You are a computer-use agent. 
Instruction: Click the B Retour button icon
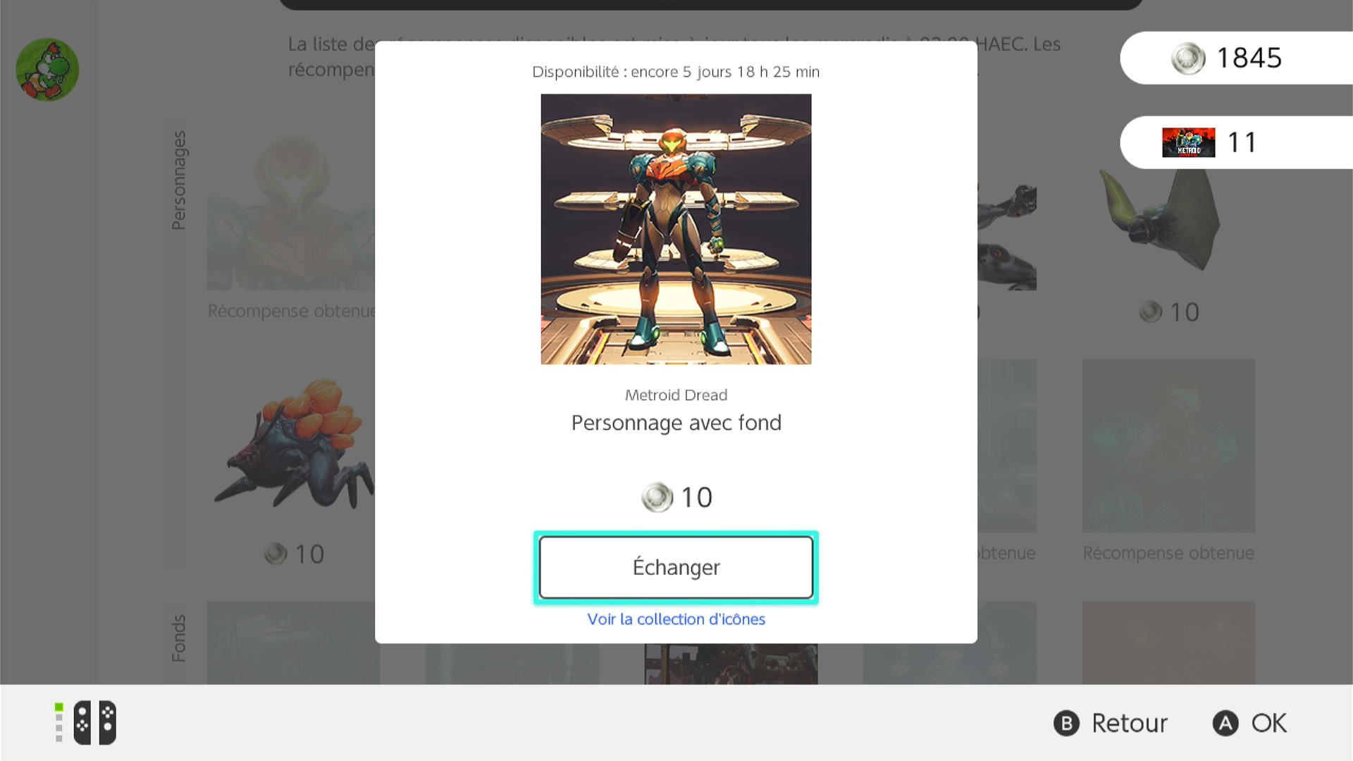[x=1066, y=723]
